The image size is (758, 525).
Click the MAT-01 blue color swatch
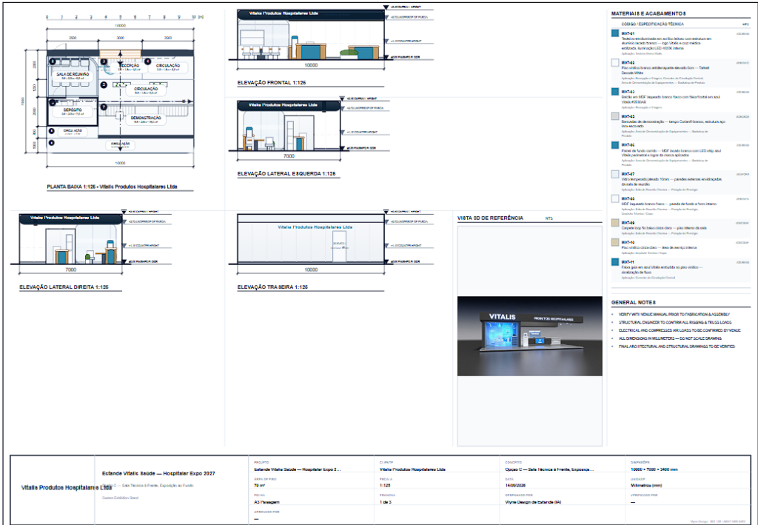[615, 33]
